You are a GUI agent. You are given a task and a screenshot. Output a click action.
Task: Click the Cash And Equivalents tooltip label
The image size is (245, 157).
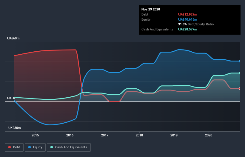(x=157, y=29)
